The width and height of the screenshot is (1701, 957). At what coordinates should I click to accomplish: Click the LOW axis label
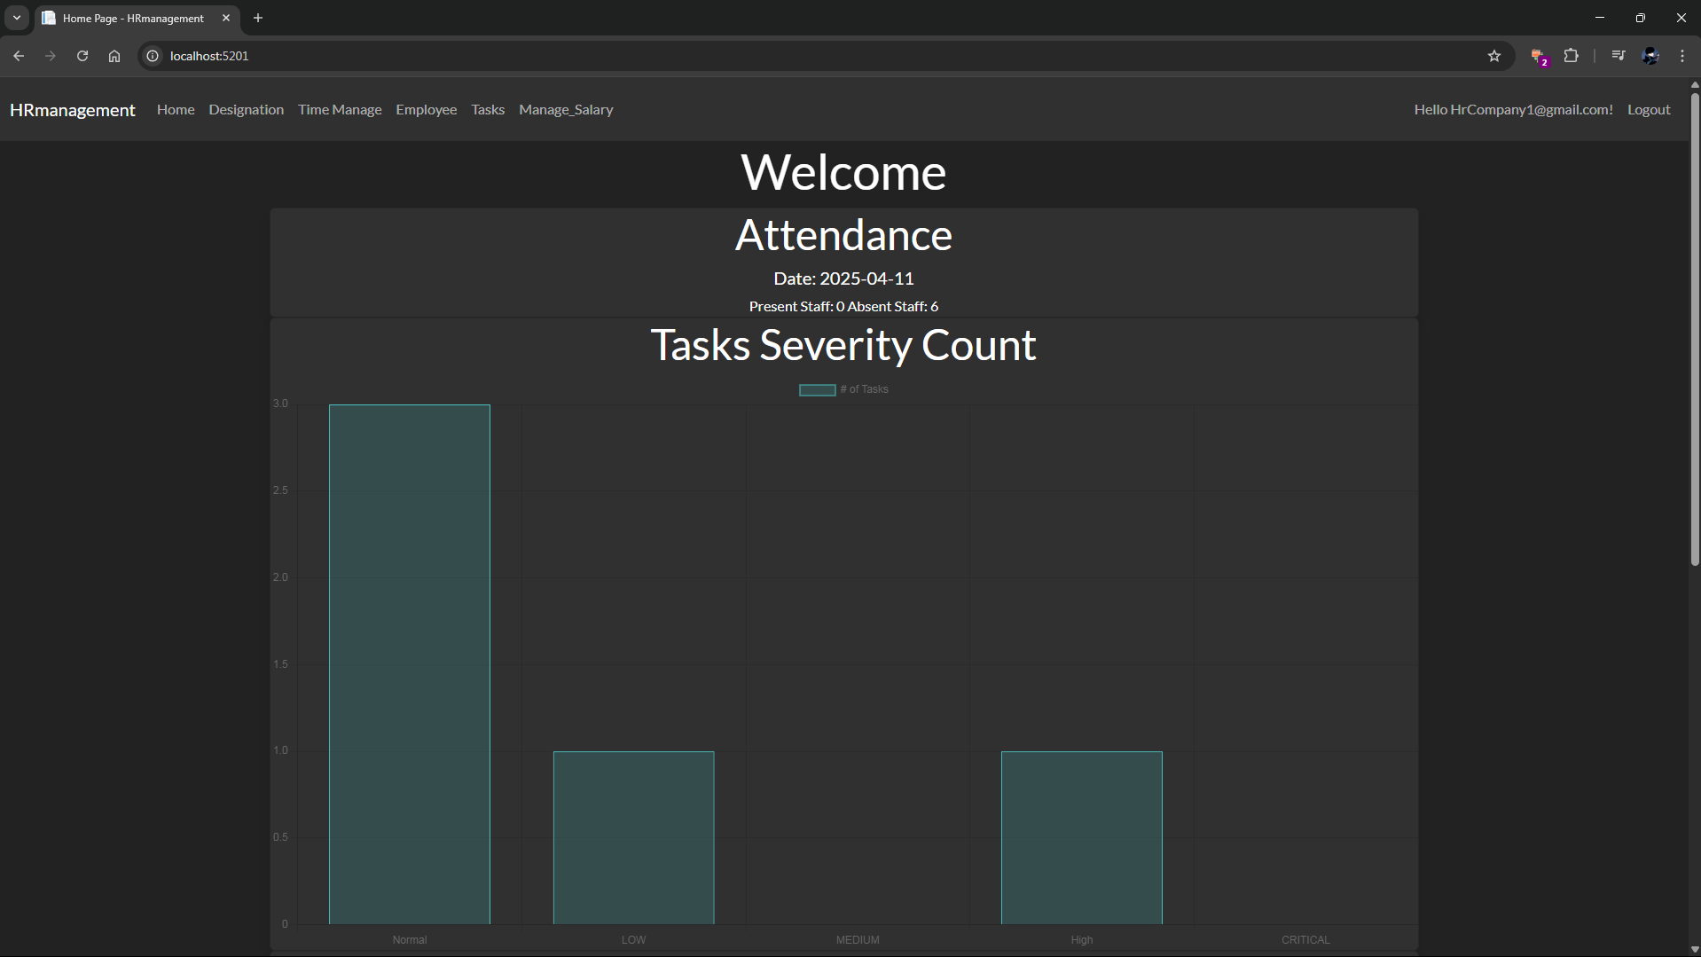click(633, 940)
